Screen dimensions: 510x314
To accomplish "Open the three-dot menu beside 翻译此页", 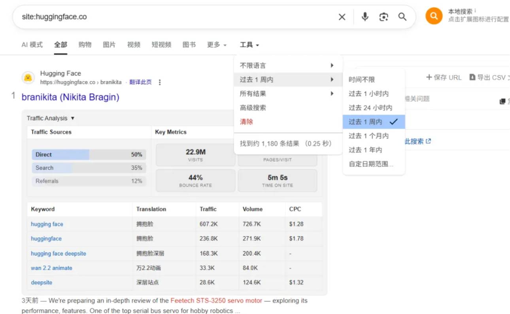I will point(160,82).
